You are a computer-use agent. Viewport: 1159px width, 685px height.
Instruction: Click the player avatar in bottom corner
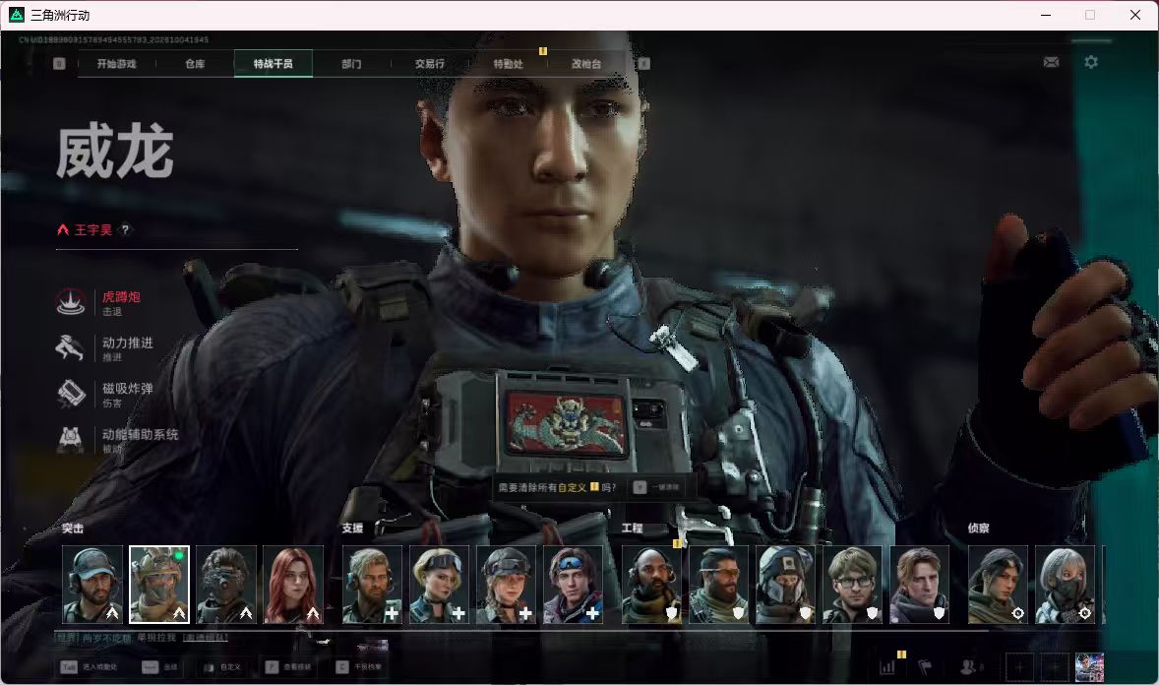(1089, 667)
